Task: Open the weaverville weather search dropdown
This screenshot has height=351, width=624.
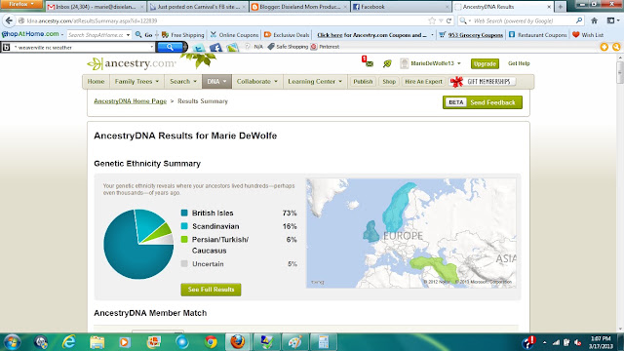Action: [x=152, y=47]
